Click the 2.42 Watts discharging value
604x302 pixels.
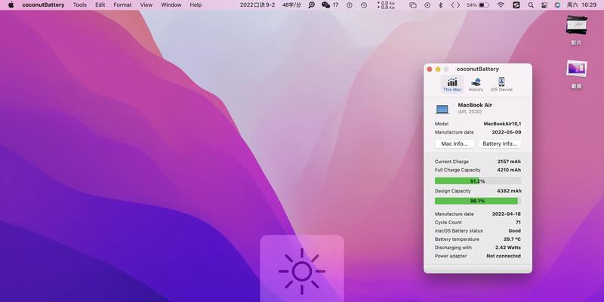508,248
